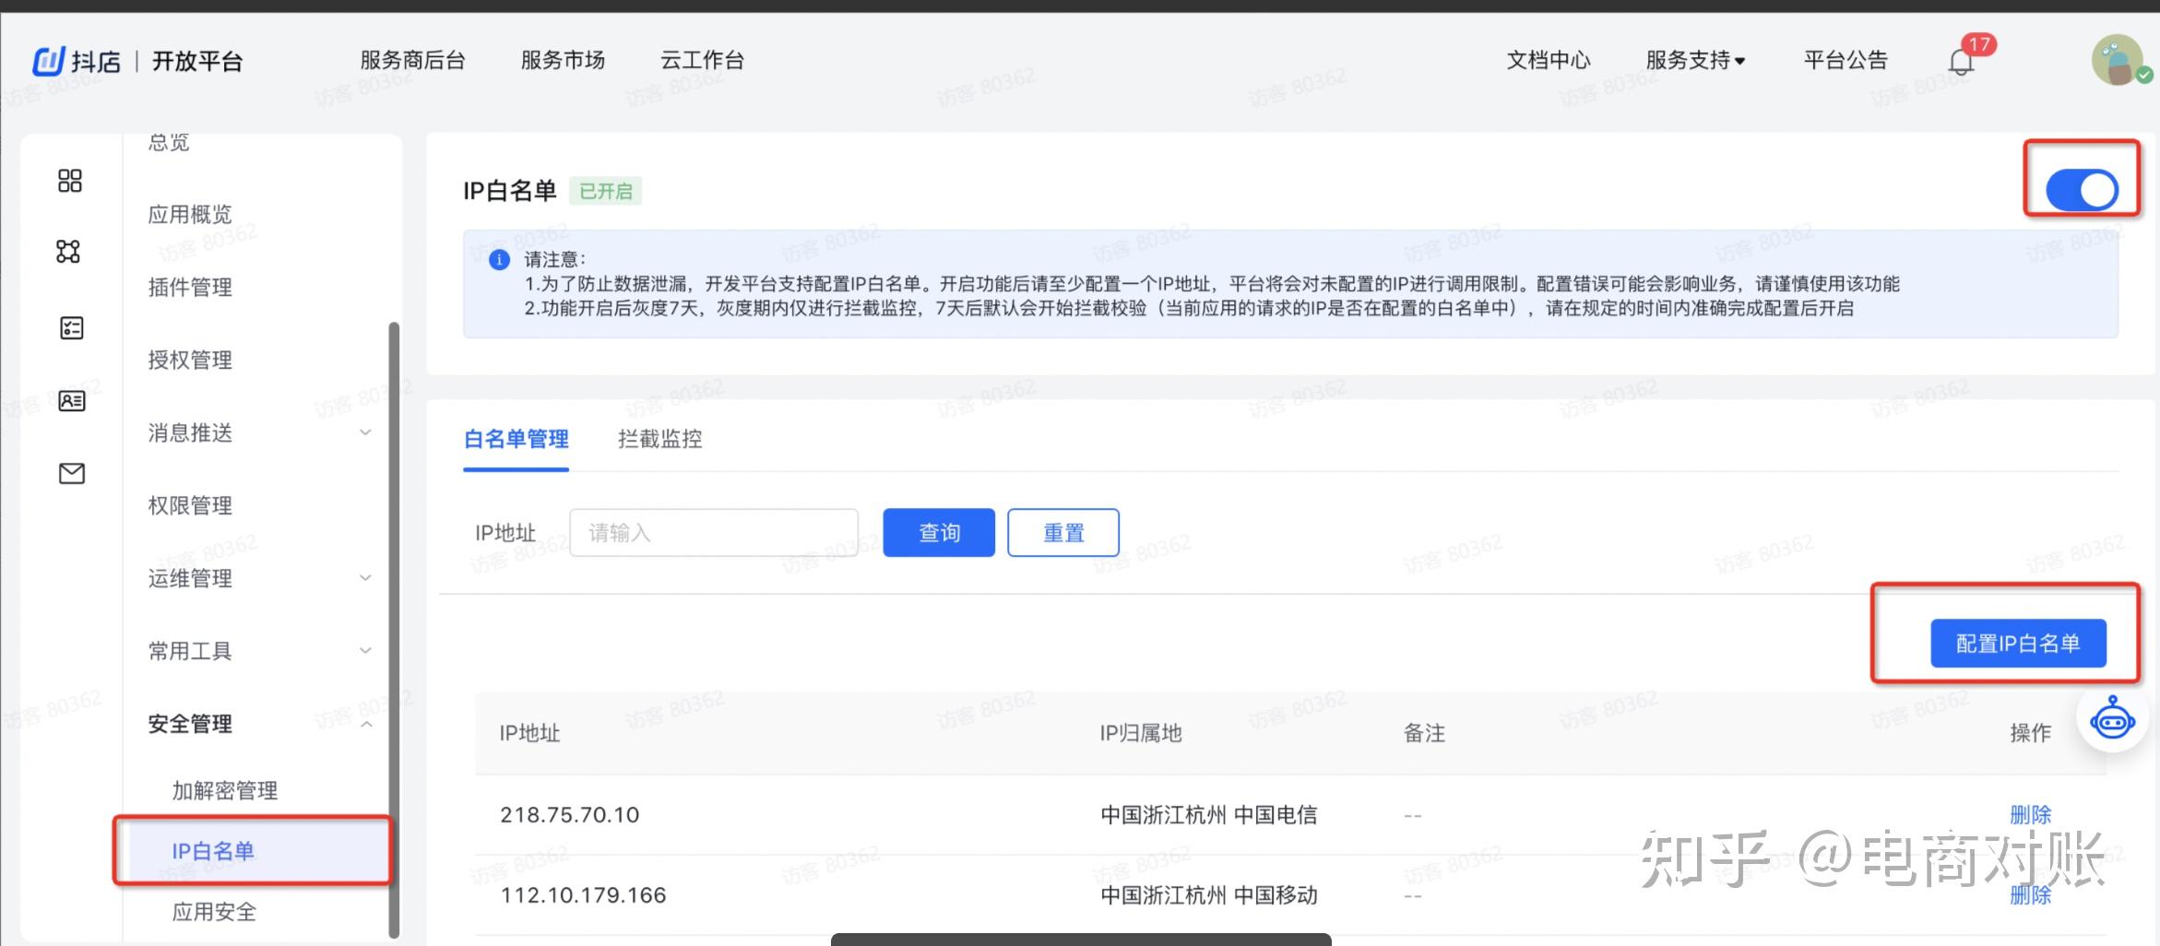Open the 服务支持 dropdown menu
This screenshot has height=946, width=2160.
[x=1694, y=59]
